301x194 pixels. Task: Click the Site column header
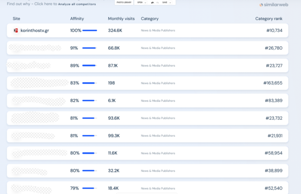click(x=16, y=19)
